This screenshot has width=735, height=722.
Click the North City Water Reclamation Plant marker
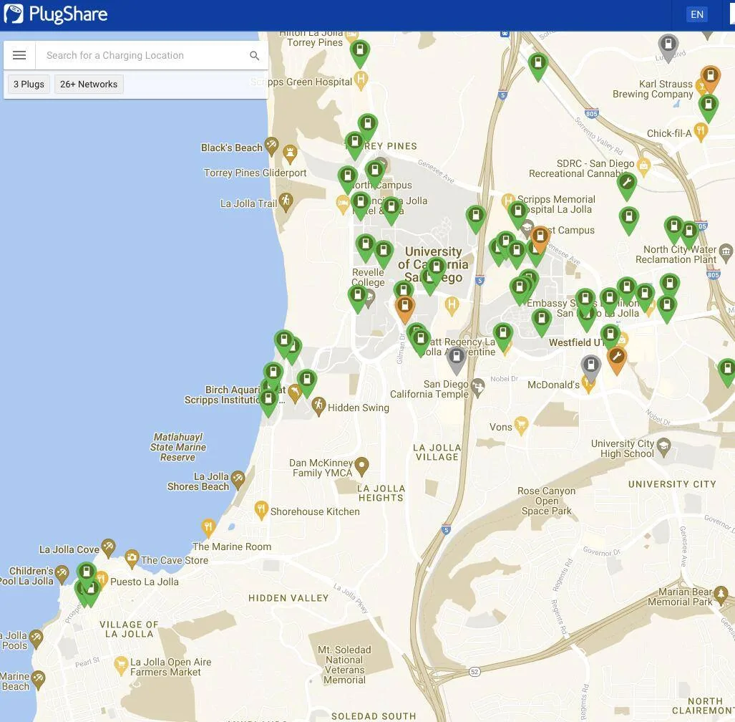pyautogui.click(x=726, y=252)
